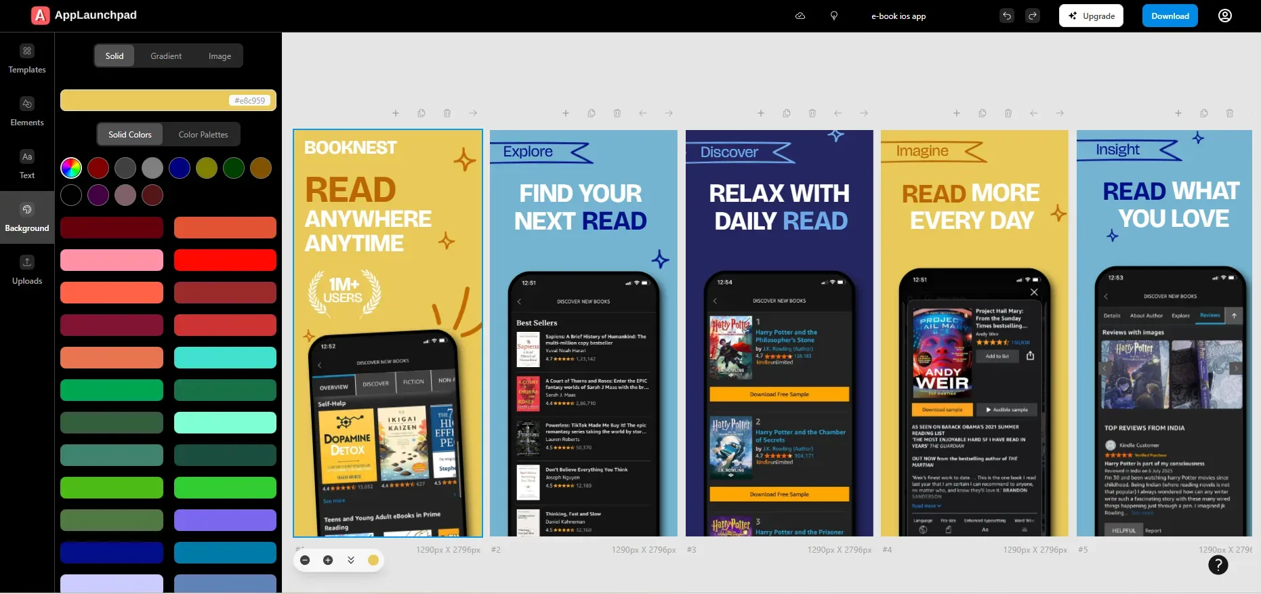The width and height of the screenshot is (1261, 594).
Task: Duplicate the Insight screenshot
Action: coord(1204,113)
